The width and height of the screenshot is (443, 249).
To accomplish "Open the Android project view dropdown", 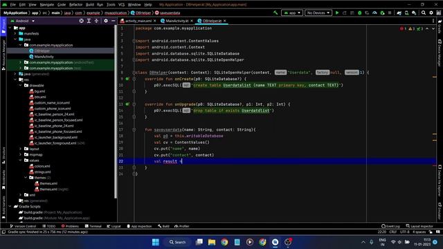I will 23,21.
